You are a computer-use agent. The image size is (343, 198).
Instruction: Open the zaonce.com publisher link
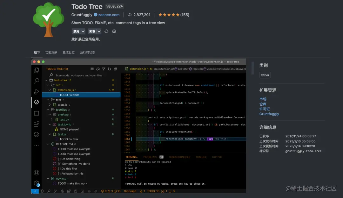click(109, 15)
